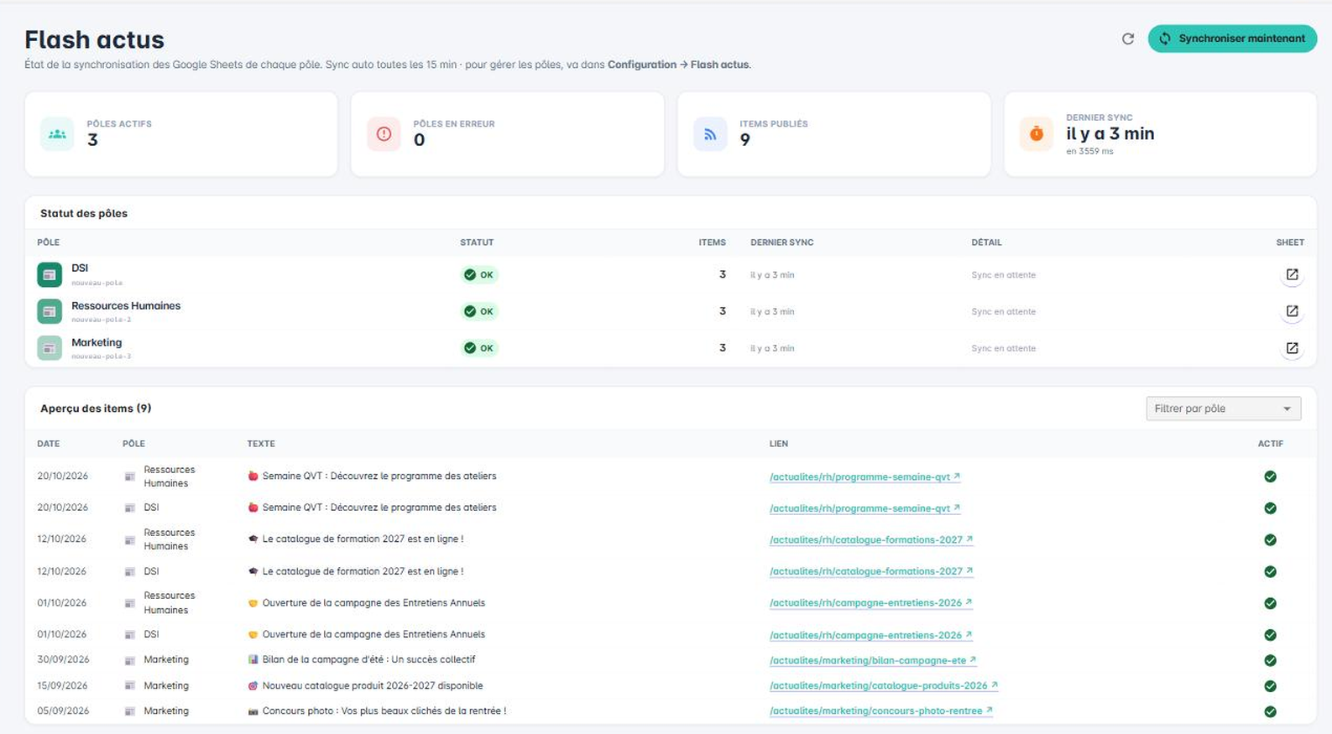Click the OK status badge for DSI

(x=479, y=275)
